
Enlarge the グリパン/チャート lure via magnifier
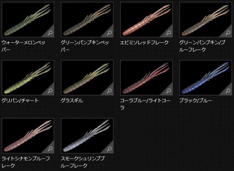pos(50,91)
